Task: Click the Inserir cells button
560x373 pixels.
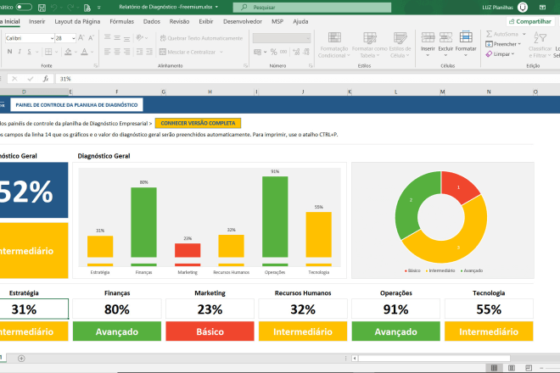Action: tap(428, 45)
